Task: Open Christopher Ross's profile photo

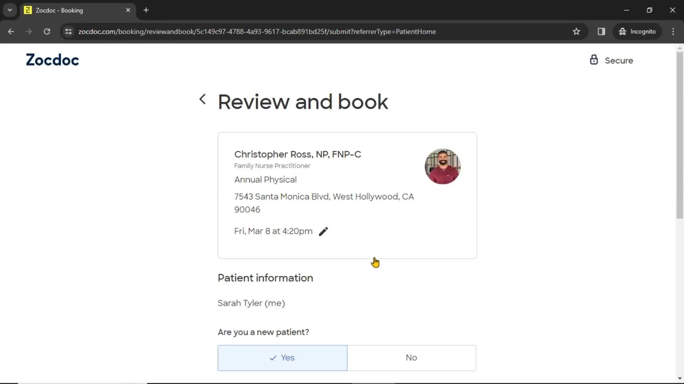Action: (x=442, y=166)
